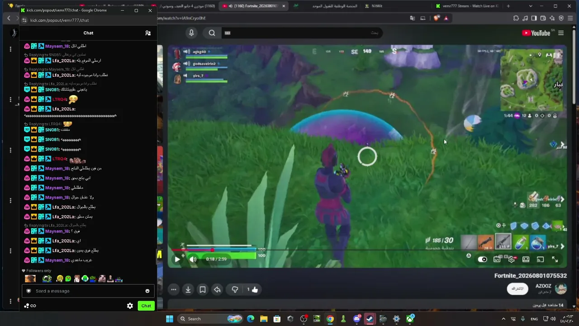This screenshot has height=326, width=579.
Task: Open YouTube guide hamburger menu
Action: (561, 33)
